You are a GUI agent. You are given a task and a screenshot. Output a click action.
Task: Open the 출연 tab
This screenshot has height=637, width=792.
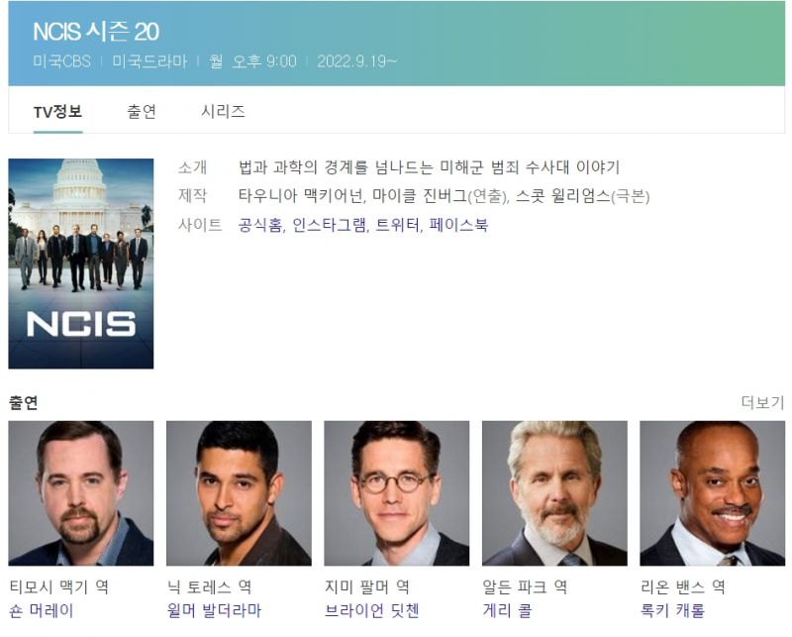(x=142, y=111)
